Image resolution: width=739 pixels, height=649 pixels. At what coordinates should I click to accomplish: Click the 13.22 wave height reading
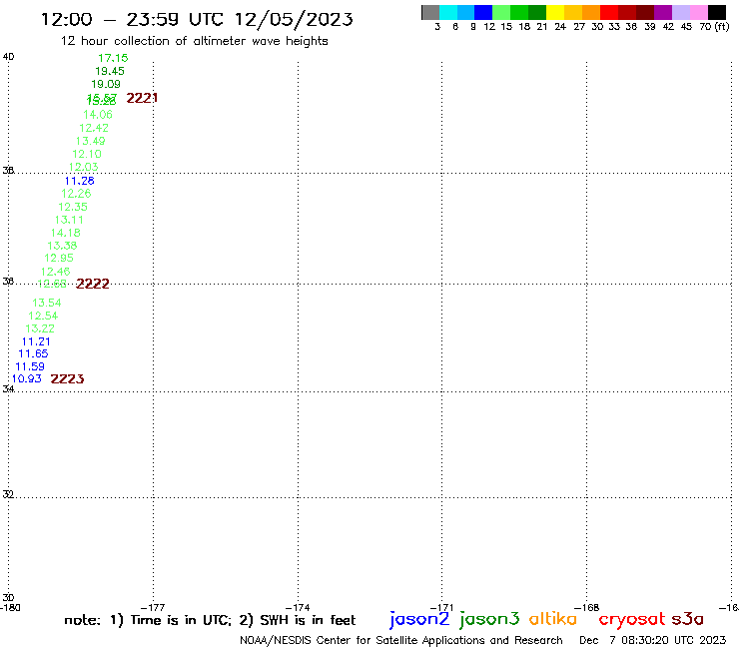tap(40, 328)
